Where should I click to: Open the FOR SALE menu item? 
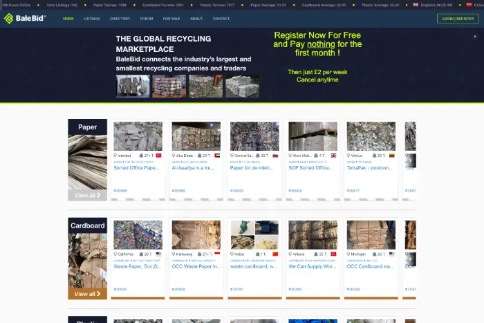click(171, 19)
